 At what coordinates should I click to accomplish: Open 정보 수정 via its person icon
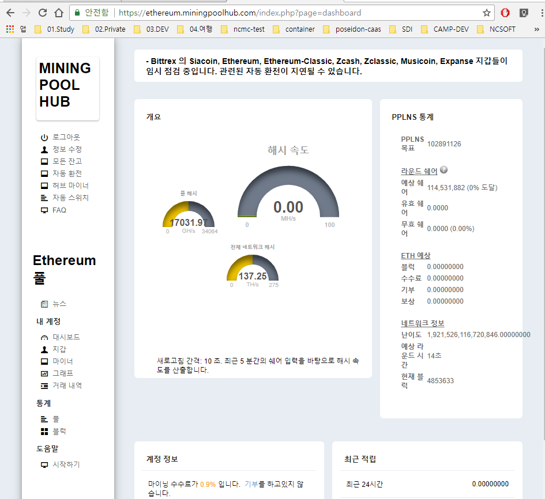(44, 149)
